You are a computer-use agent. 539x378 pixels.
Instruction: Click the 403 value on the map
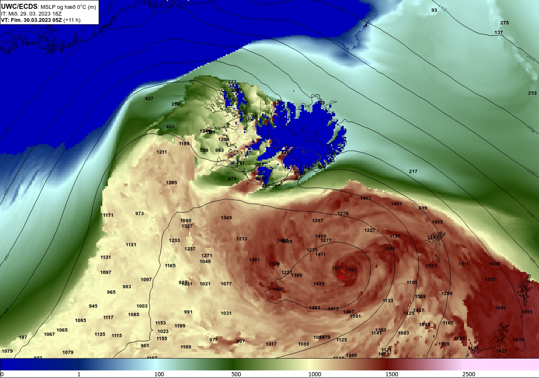coord(170,127)
